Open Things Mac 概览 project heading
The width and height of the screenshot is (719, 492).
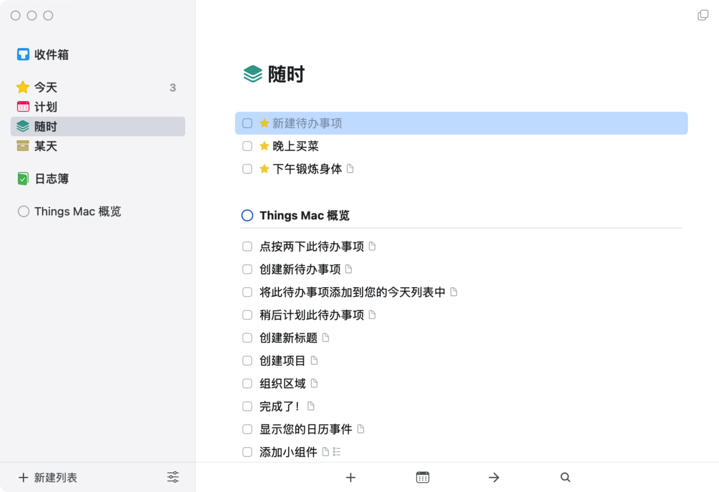(x=304, y=216)
